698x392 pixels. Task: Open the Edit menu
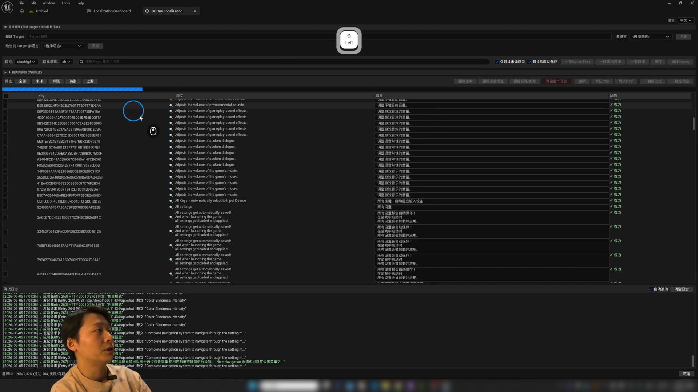33,3
